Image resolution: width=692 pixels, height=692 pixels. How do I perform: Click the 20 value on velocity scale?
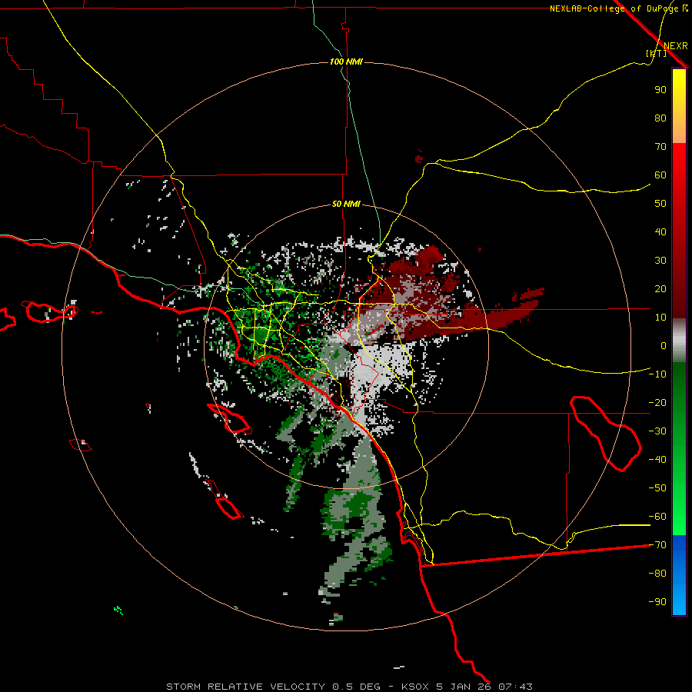pos(660,288)
